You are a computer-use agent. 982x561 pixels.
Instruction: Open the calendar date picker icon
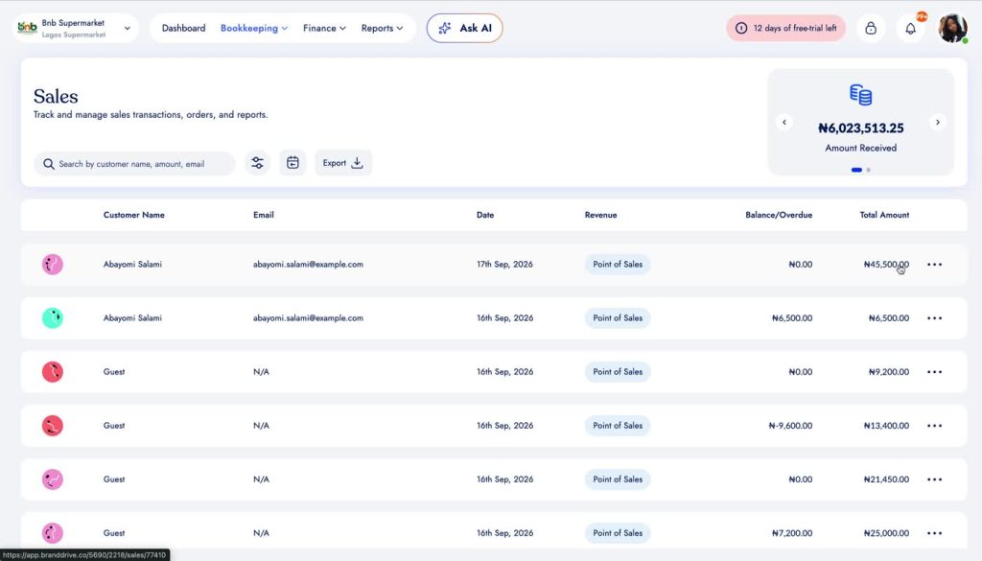coord(292,163)
